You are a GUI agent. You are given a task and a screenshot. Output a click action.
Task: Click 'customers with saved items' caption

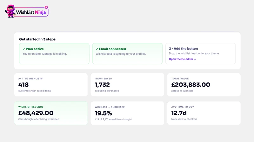tap(35, 91)
